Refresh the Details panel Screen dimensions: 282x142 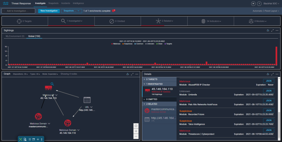coord(268,74)
